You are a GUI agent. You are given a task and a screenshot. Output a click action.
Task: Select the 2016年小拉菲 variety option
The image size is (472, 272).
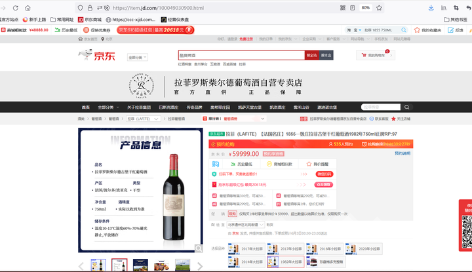tap(324, 249)
